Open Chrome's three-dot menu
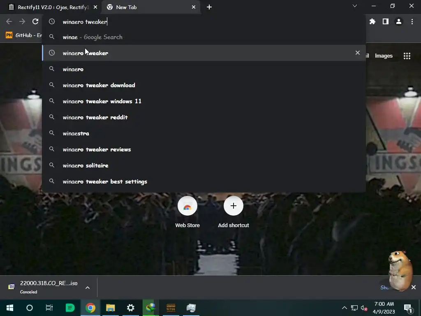 pyautogui.click(x=412, y=21)
